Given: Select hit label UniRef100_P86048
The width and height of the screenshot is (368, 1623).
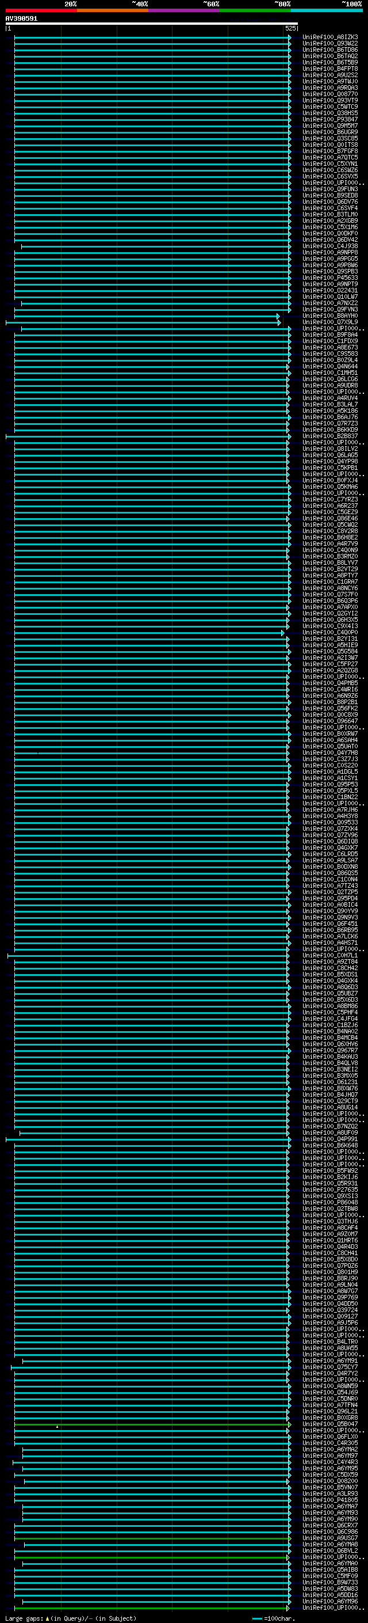Looking at the screenshot, I should (330, 1203).
